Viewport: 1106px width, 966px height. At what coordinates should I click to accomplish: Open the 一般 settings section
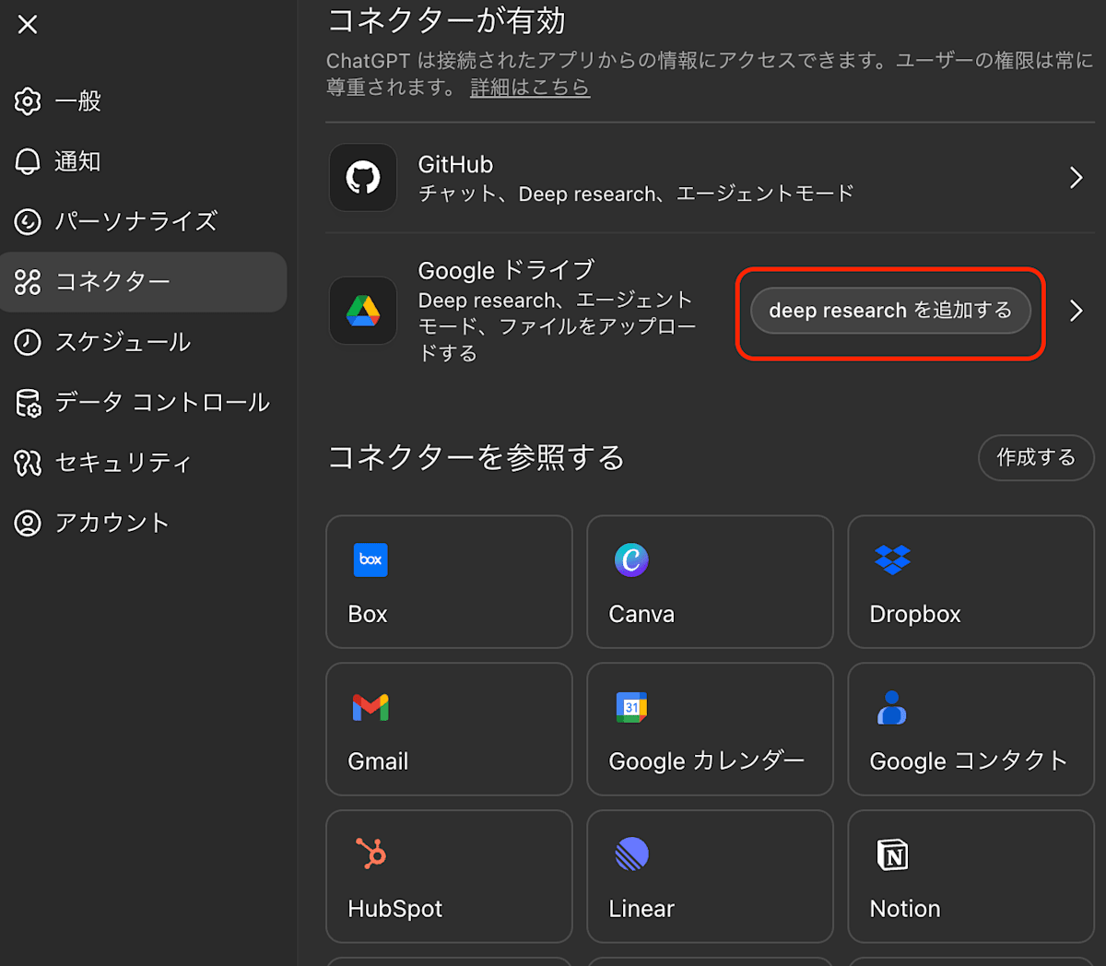(143, 101)
